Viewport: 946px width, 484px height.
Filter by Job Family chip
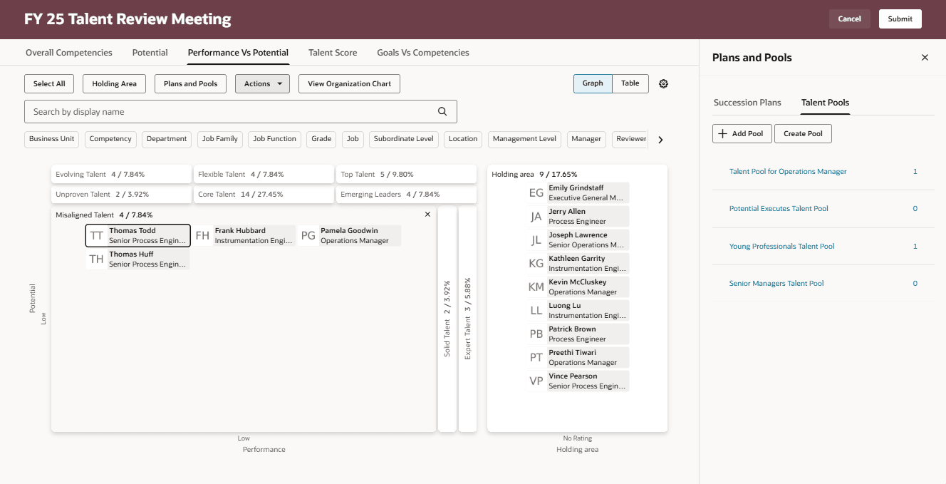click(x=220, y=139)
